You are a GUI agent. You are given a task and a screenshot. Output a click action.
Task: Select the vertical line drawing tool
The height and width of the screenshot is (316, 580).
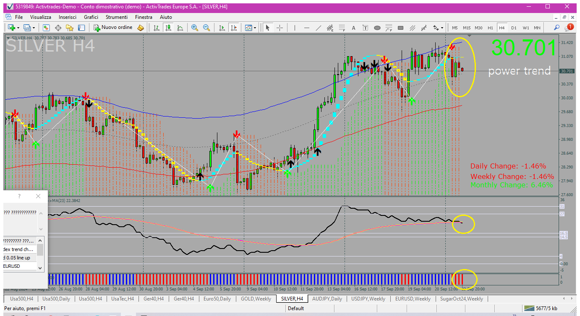pos(295,28)
